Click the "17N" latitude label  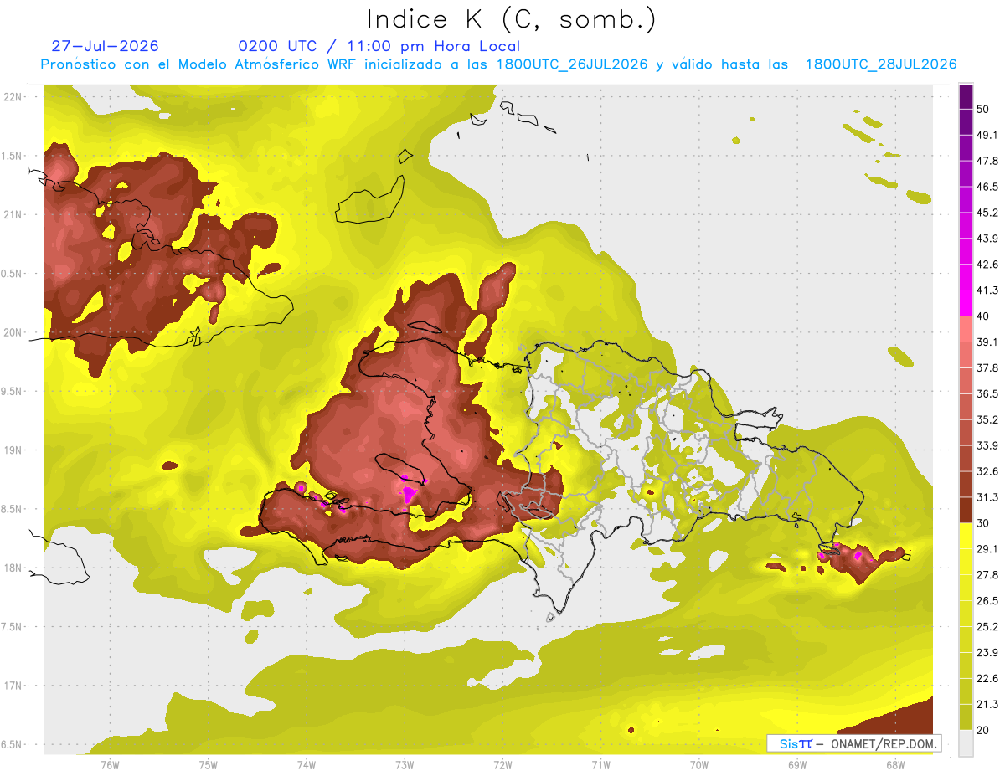[x=13, y=686]
